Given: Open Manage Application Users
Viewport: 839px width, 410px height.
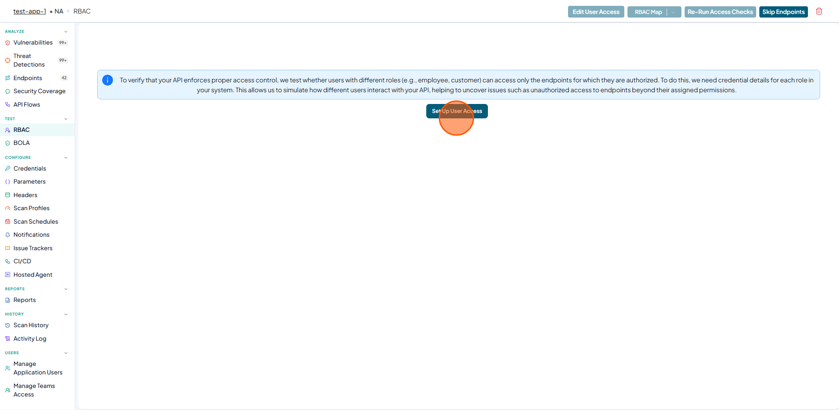Looking at the screenshot, I should [38, 368].
